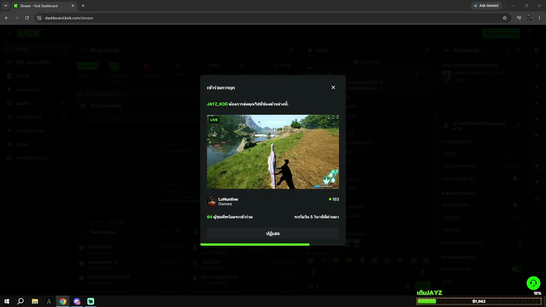Open the Chrome three-dot menu
The height and width of the screenshot is (307, 546).
tap(540, 18)
